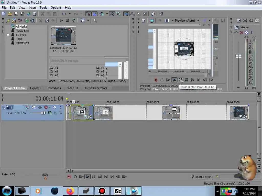Switch to the Explorer tab
Screen dimensions: 262x196
click(35, 88)
